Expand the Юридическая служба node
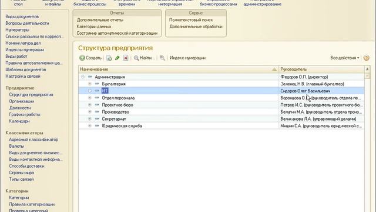Viewport: 376px width, 212px height. (x=90, y=125)
